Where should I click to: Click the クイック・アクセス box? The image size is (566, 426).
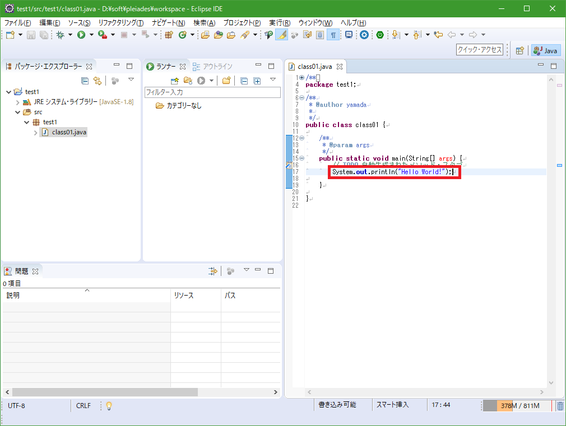pyautogui.click(x=480, y=50)
